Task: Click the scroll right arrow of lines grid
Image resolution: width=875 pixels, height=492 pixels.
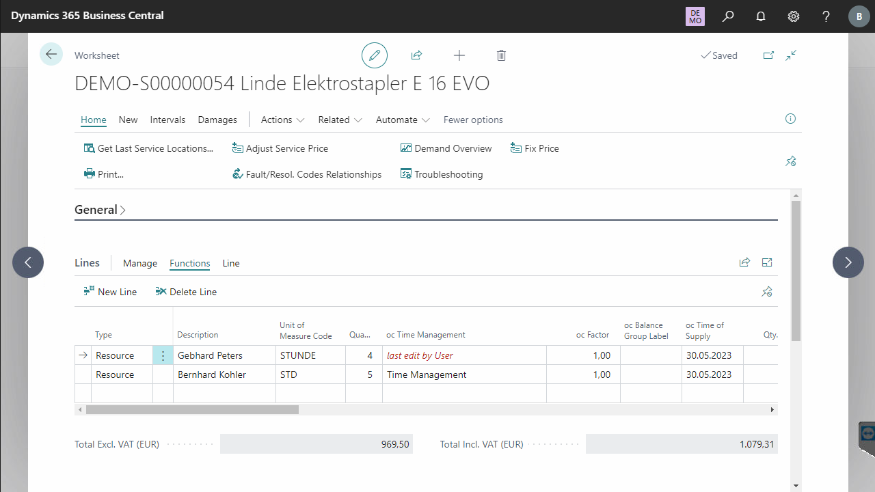Action: pyautogui.click(x=772, y=409)
